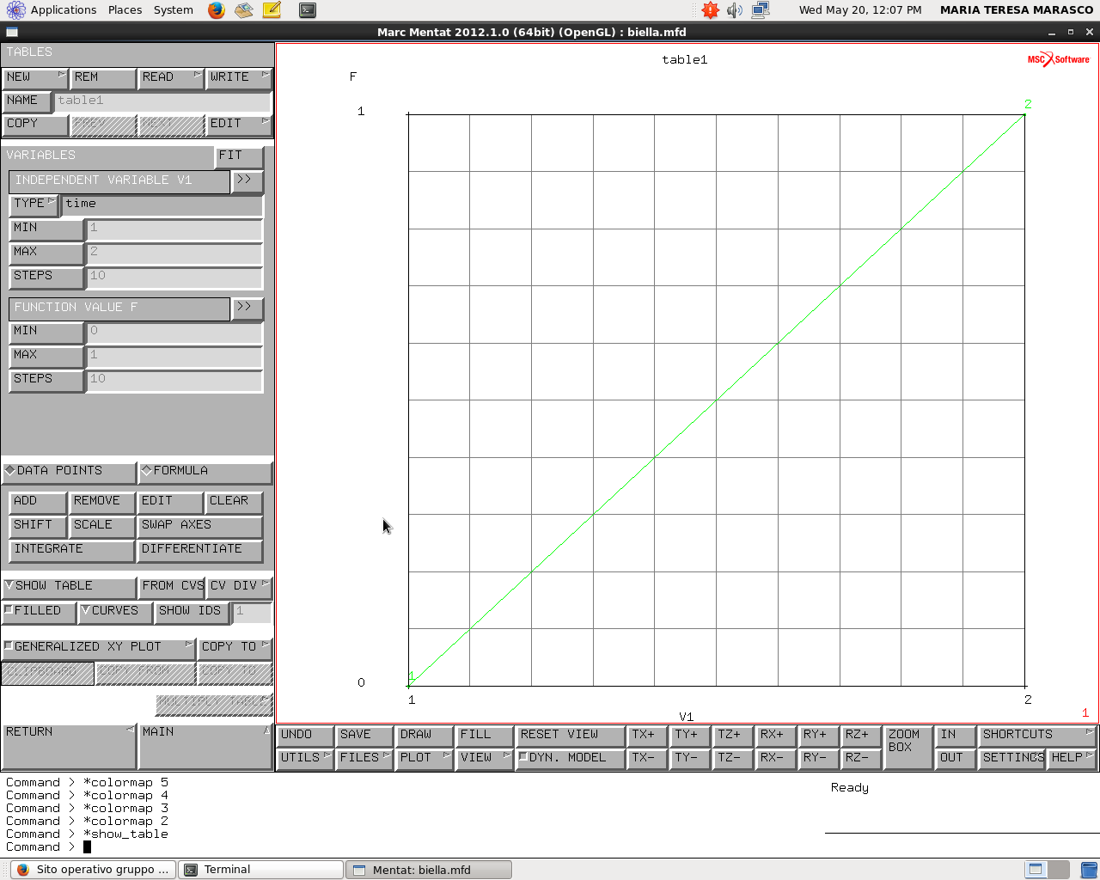Image resolution: width=1100 pixels, height=880 pixels.
Task: Open the COPY TO dropdown
Action: pyautogui.click(x=235, y=648)
